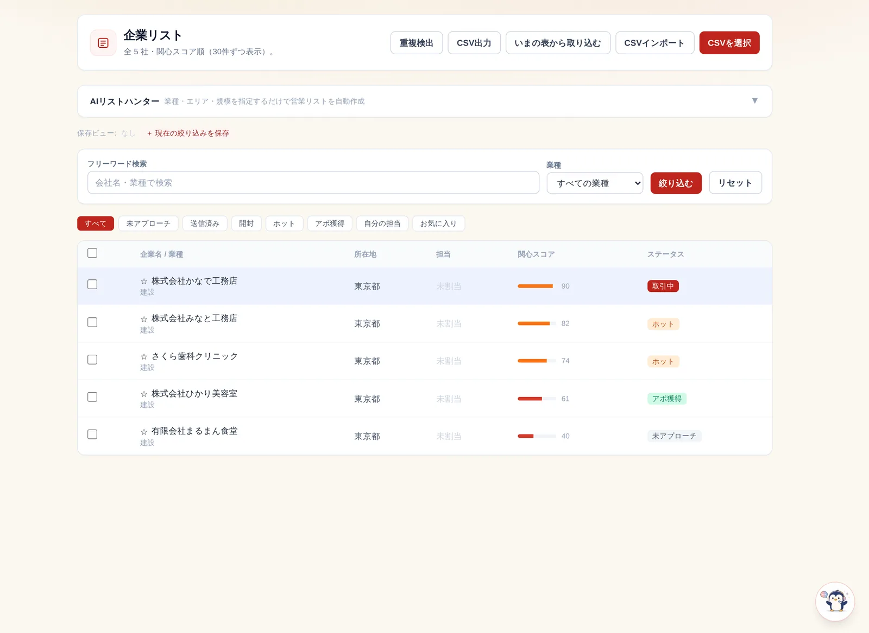
Task: Open the すべての業種 industry dropdown
Action: [x=595, y=183]
